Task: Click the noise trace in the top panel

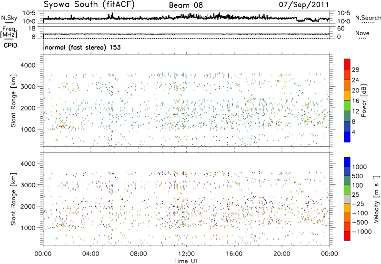Action: pos(186,18)
